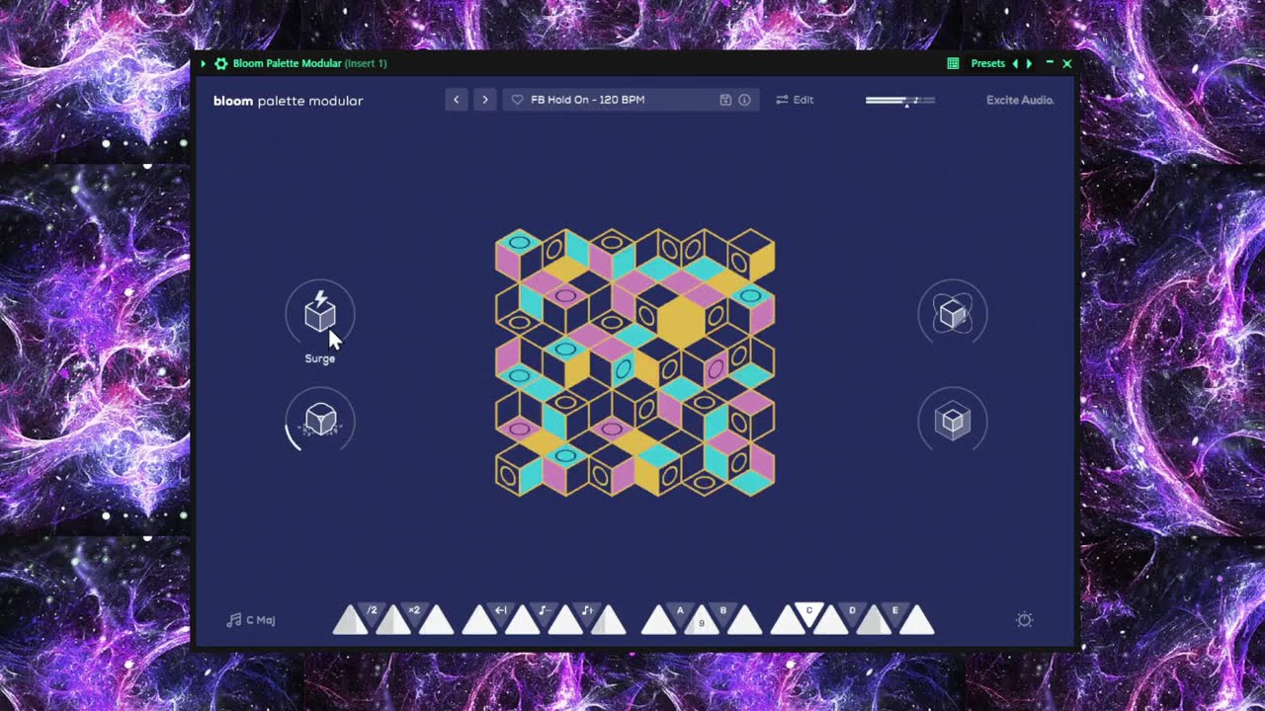Open the FB Hold On - 120 BPM preset browser
The height and width of the screenshot is (711, 1265).
point(631,100)
